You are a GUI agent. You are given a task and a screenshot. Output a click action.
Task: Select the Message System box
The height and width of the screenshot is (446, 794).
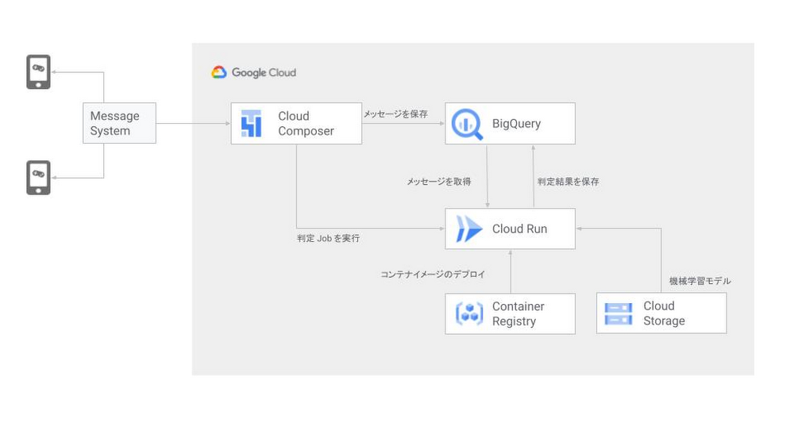120,123
